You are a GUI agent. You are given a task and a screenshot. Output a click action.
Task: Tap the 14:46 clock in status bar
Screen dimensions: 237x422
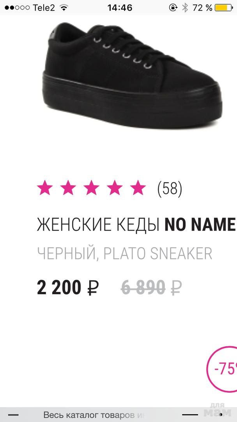(120, 7)
